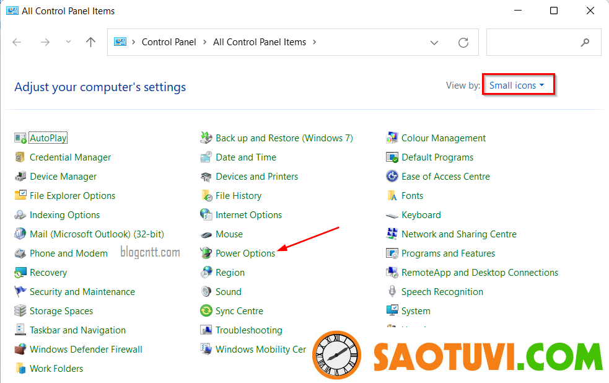This screenshot has height=383, width=609.
Task: Open the Windows Mobility Centre link
Action: pos(261,350)
